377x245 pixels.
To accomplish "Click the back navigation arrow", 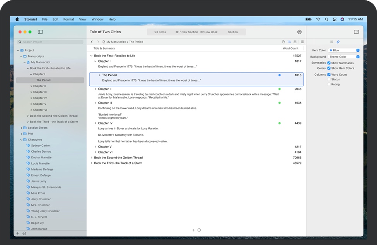I will (92, 42).
